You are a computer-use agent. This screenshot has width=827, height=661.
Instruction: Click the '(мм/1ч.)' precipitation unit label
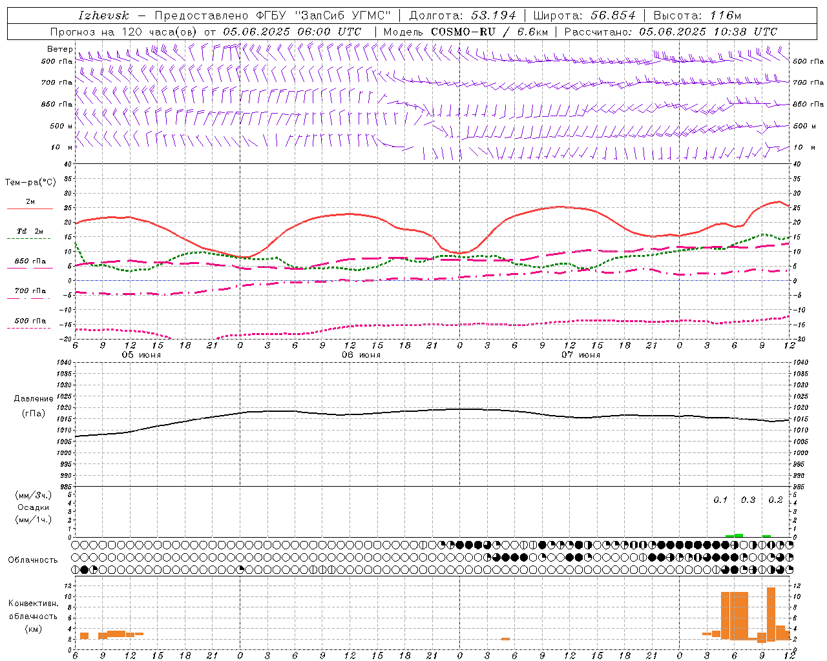(x=33, y=520)
